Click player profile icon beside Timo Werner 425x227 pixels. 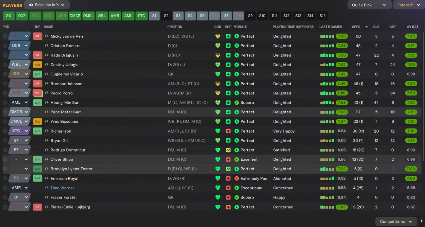pyautogui.click(x=47, y=188)
